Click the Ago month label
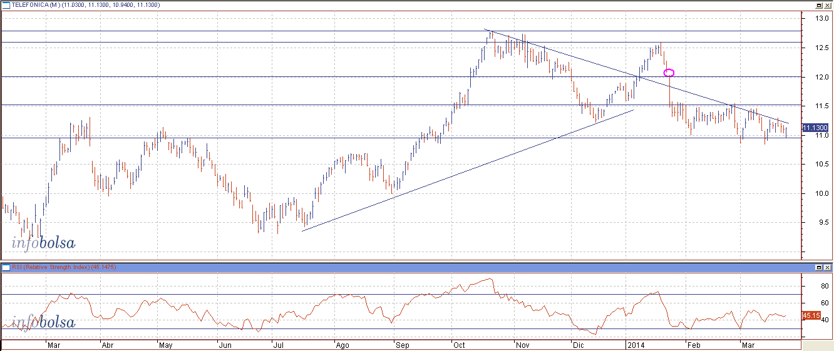The width and height of the screenshot is (834, 351). [342, 345]
